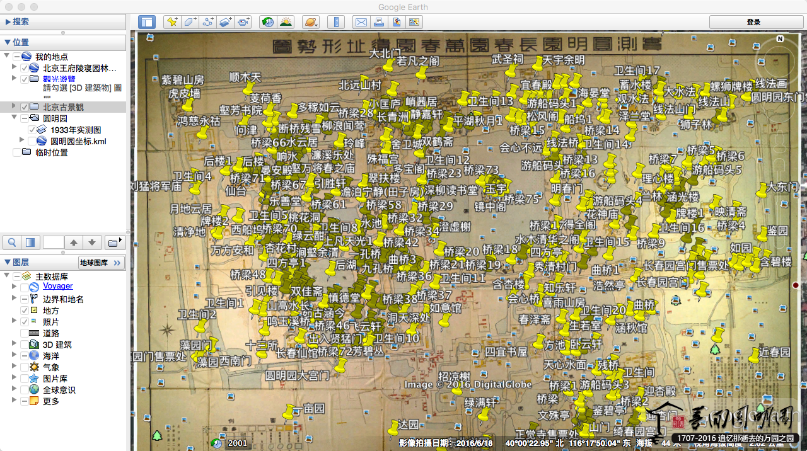Screen dimensions: 807x451
Task: Click the Add Image Overlay icon
Action: coord(225,22)
